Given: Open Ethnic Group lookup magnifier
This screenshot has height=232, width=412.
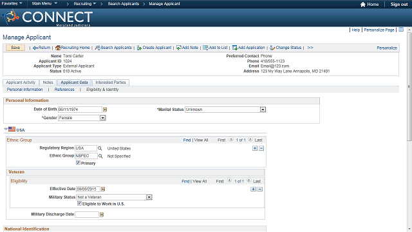Looking at the screenshot, I should [100, 156].
